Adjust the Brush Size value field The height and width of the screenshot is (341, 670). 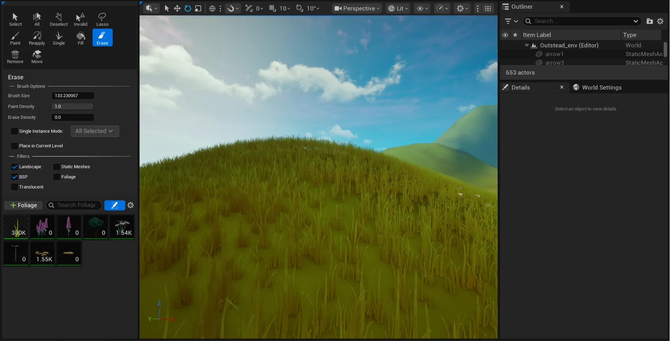click(x=73, y=96)
